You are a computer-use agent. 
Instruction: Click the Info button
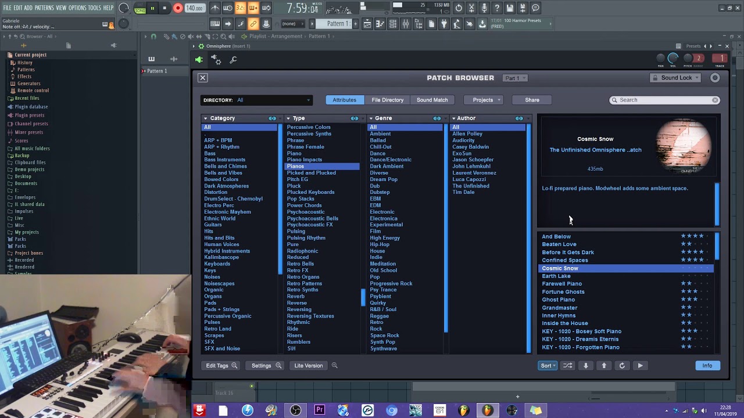[707, 366]
